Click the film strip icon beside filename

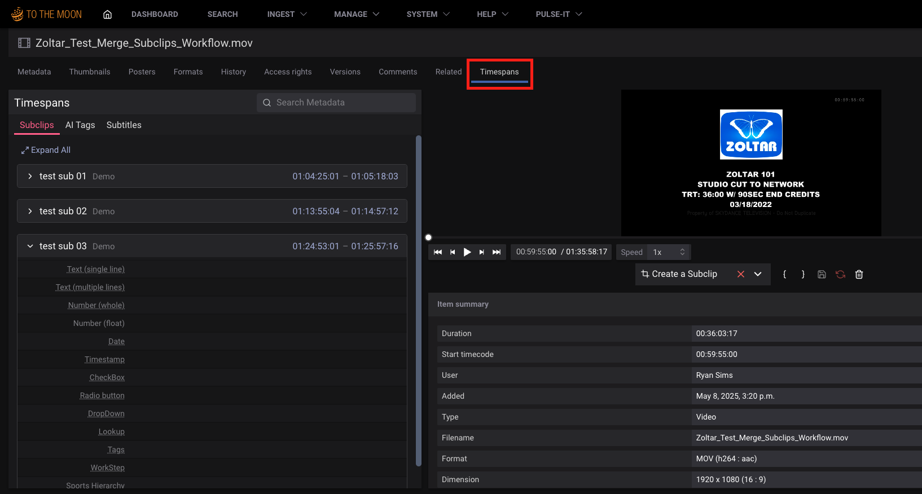coord(24,43)
